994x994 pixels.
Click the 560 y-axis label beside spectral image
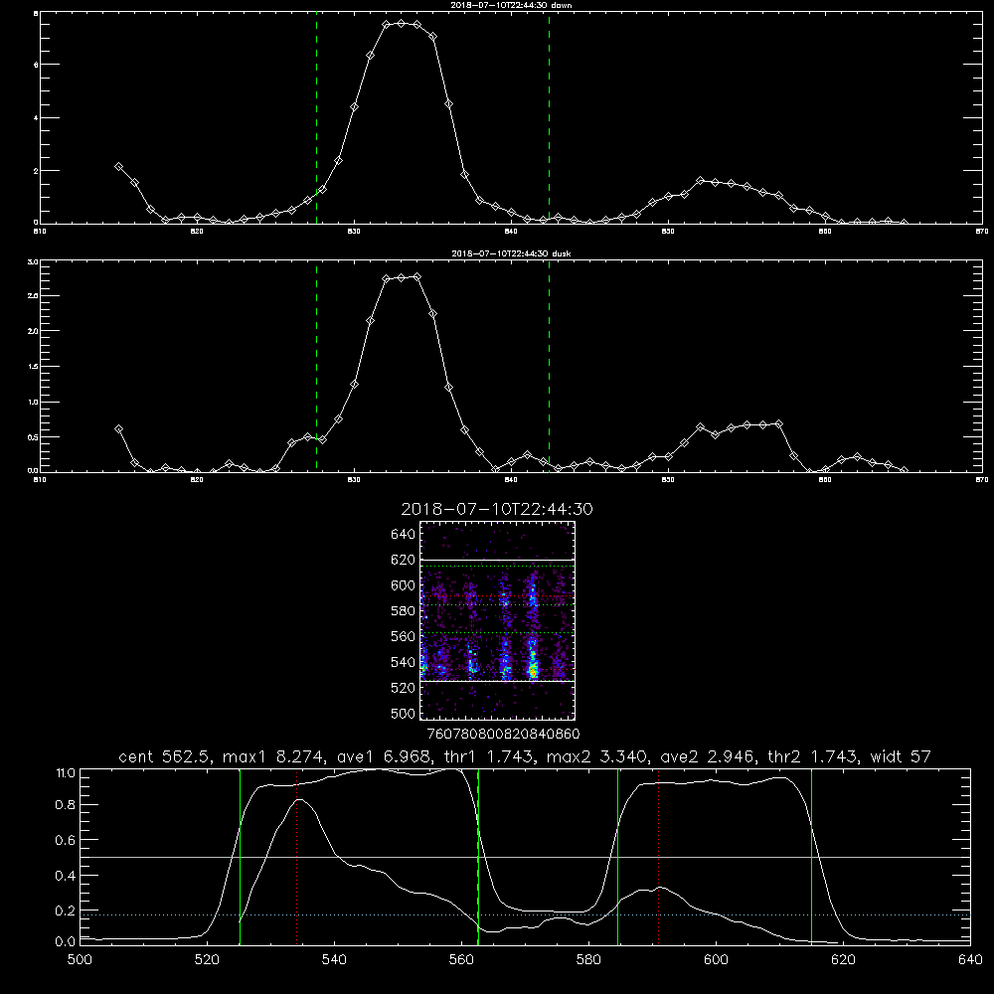(404, 636)
